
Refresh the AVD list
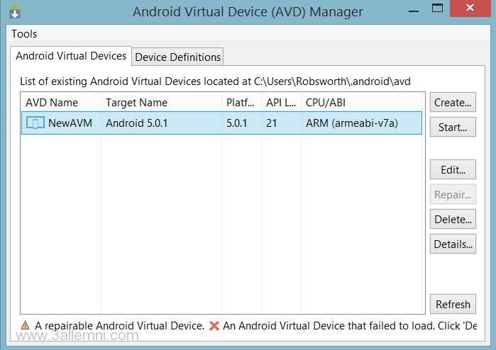point(453,305)
